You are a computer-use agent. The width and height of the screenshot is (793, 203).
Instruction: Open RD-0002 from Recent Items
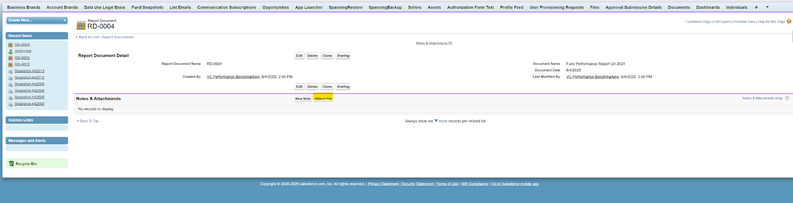point(22,64)
